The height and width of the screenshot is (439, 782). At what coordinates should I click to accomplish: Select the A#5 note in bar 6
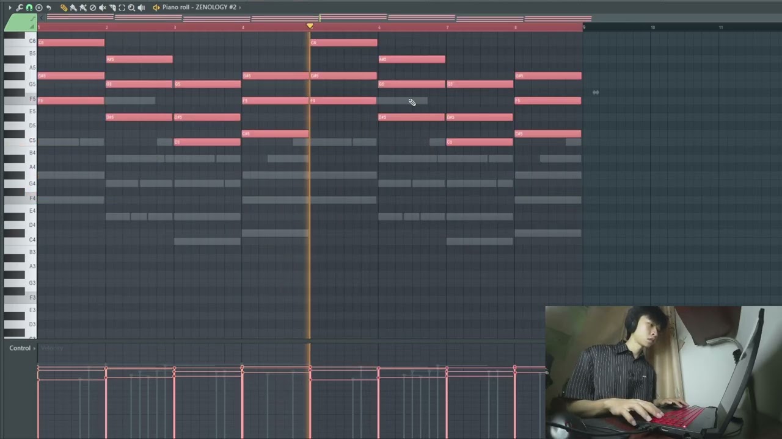[412, 59]
